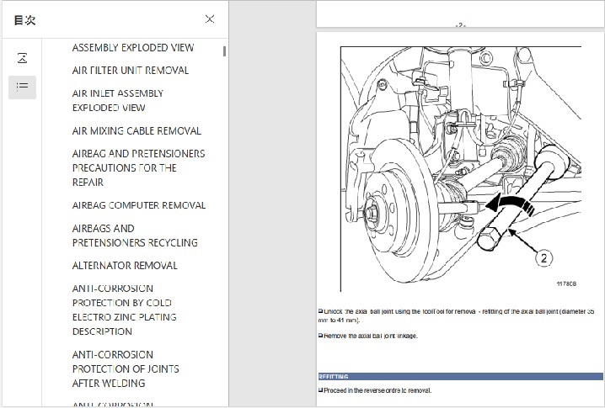Open AIRBAGS AND PRETENSIONERS RECYCLING
This screenshot has width=605, height=408.
click(x=135, y=236)
